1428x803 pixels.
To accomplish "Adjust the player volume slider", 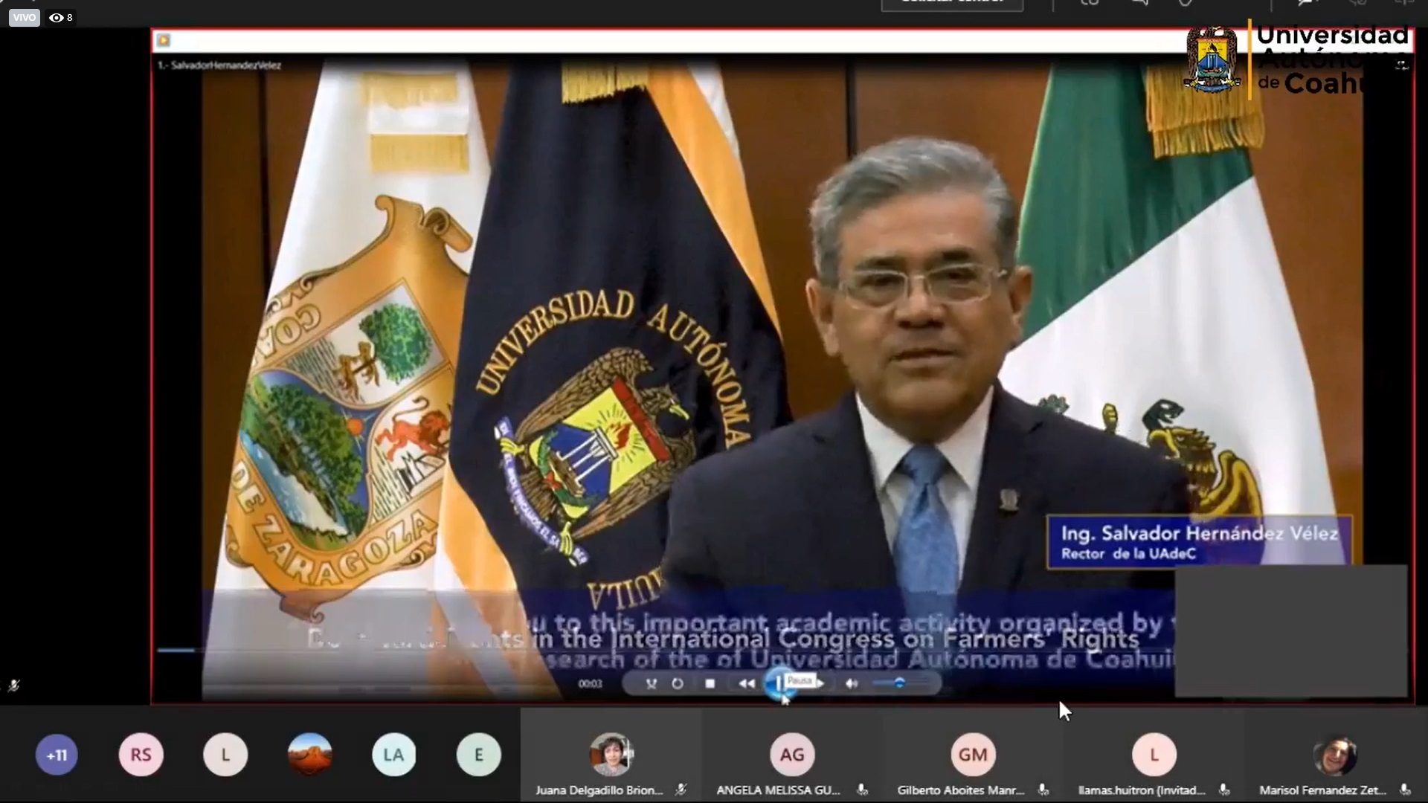I will point(899,683).
